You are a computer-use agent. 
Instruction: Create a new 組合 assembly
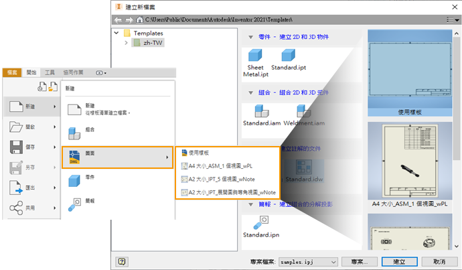coord(117,133)
